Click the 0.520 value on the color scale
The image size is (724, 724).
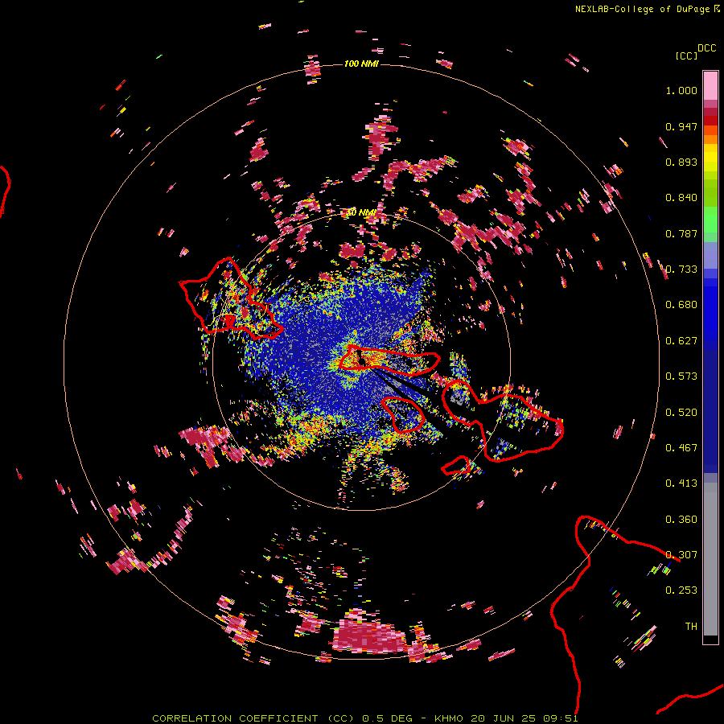[x=681, y=413]
